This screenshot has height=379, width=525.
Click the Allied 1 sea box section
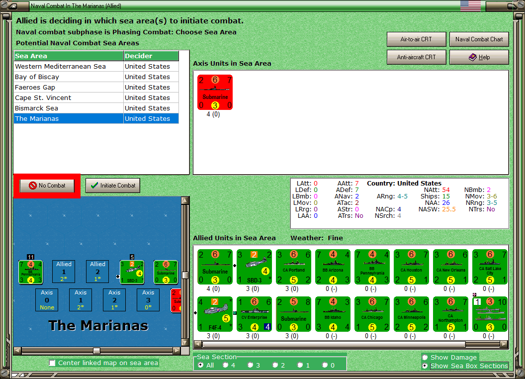64,272
